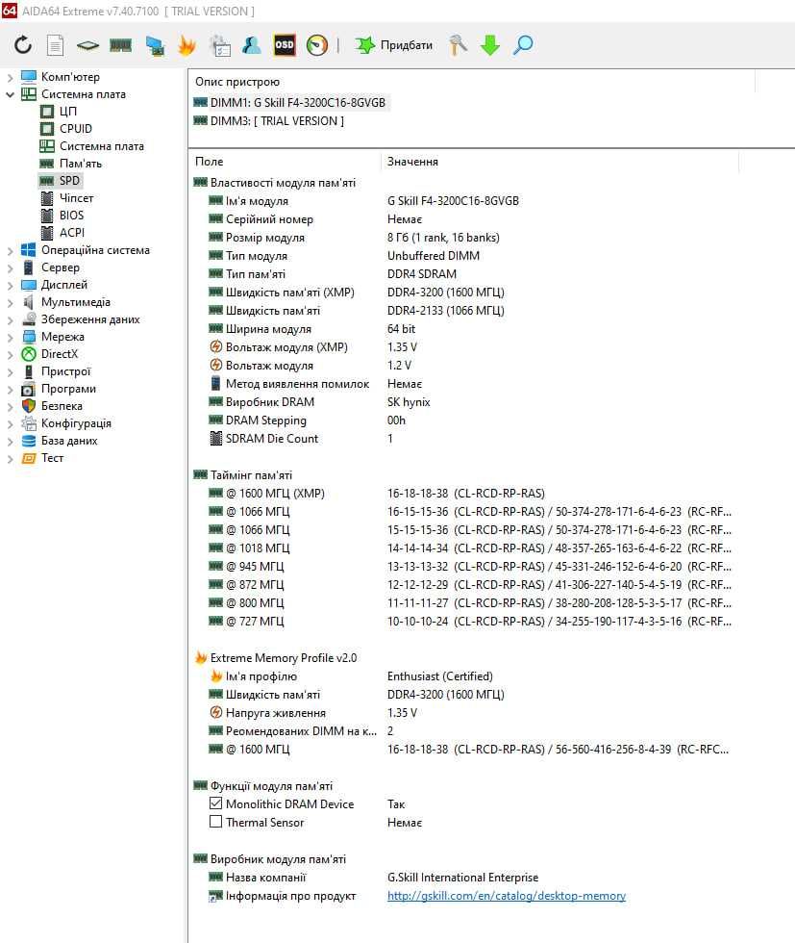Expand the Операційна система node
This screenshot has width=795, height=943.
point(10,250)
